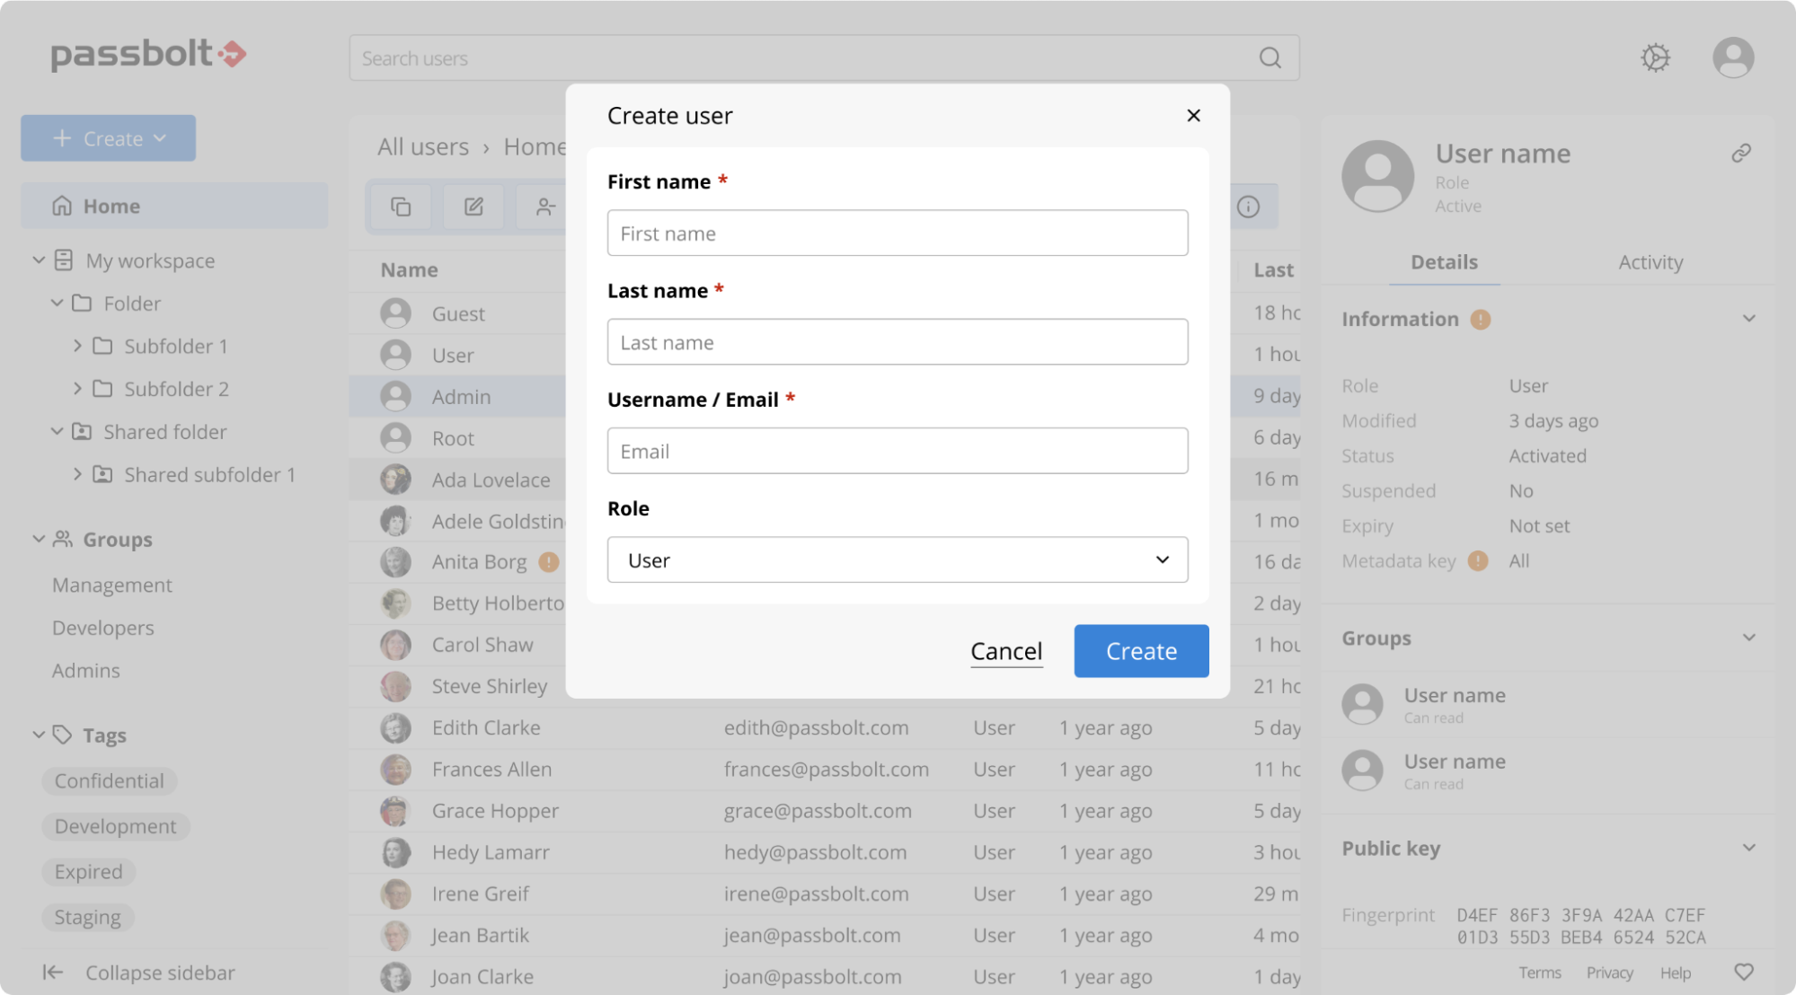The image size is (1796, 995).
Task: Click the search magnifier icon
Action: tap(1270, 58)
